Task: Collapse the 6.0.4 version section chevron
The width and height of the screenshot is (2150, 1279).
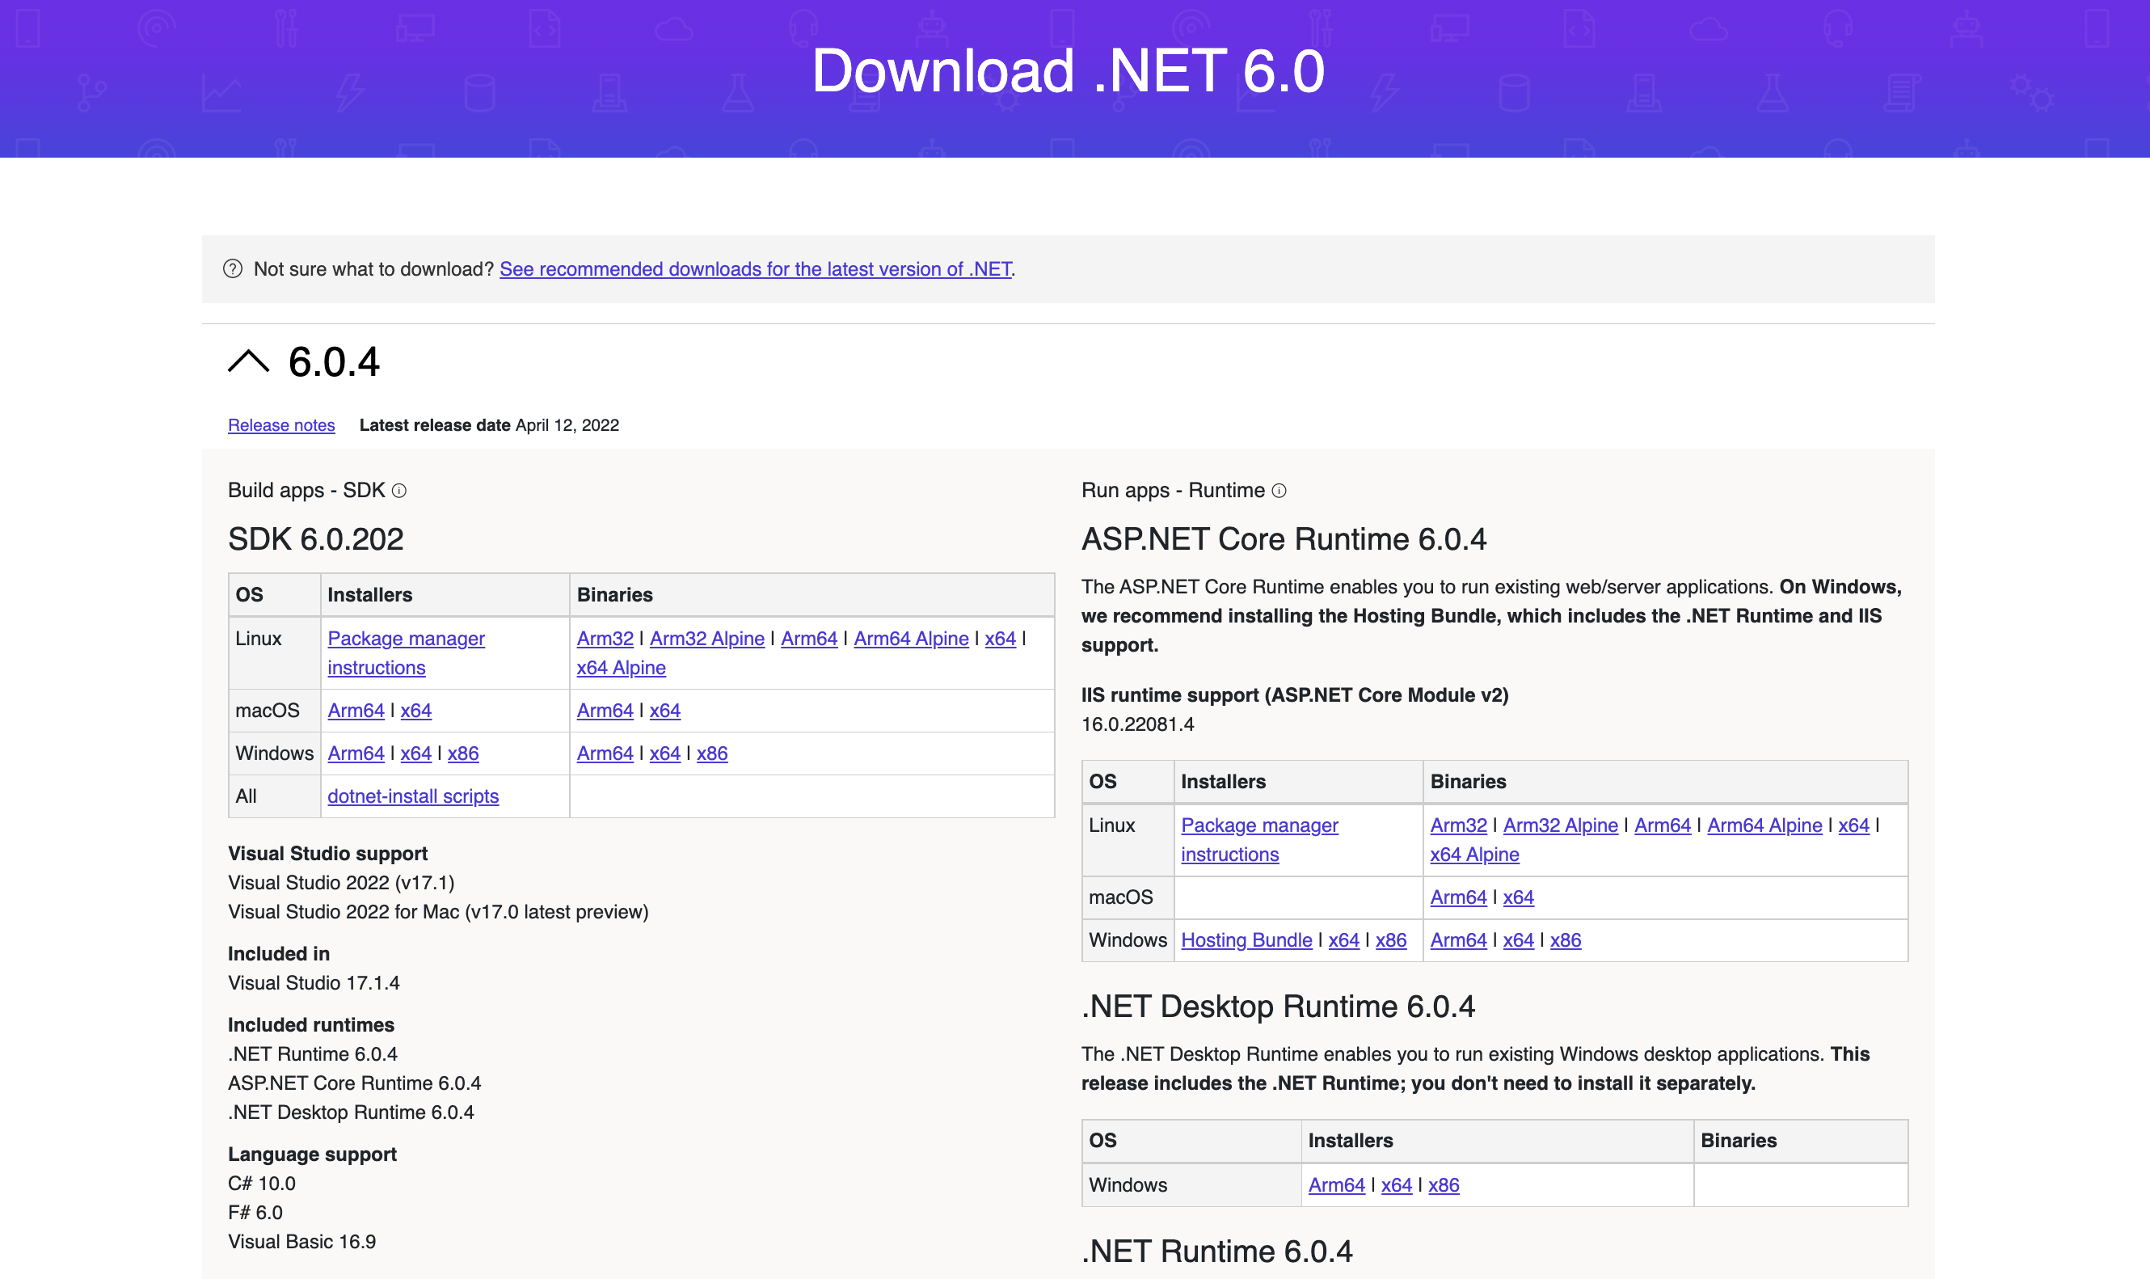Action: [x=248, y=361]
